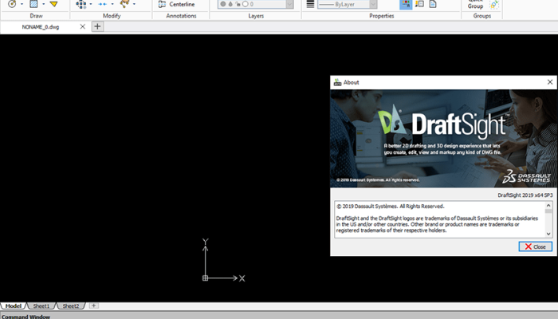Click the copyright text in About box
558x319 pixels.
click(391, 206)
